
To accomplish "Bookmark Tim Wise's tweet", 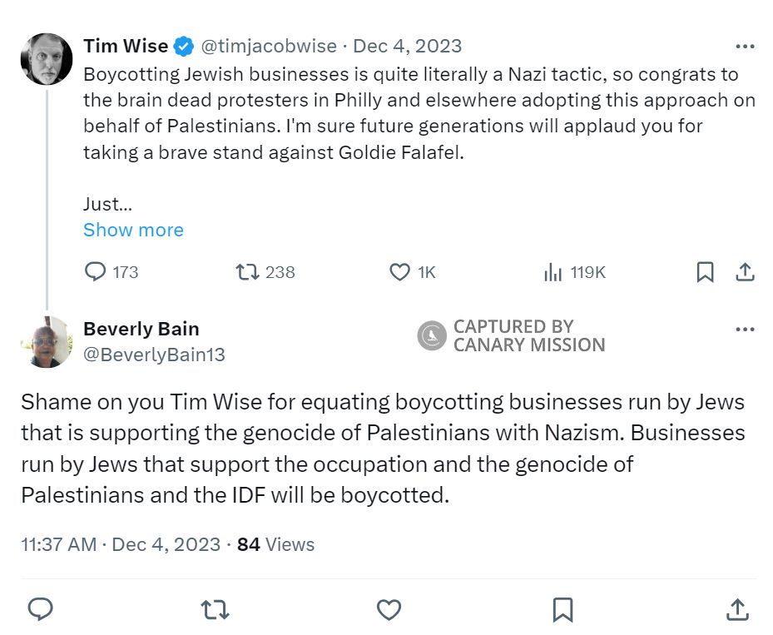I will [706, 271].
